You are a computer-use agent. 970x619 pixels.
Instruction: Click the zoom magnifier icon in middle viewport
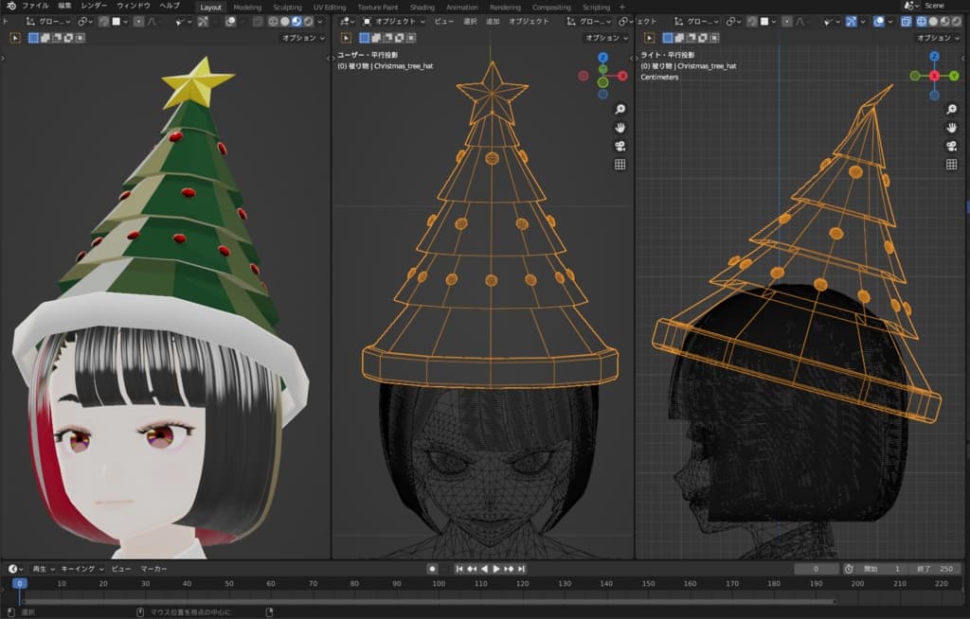click(x=620, y=110)
